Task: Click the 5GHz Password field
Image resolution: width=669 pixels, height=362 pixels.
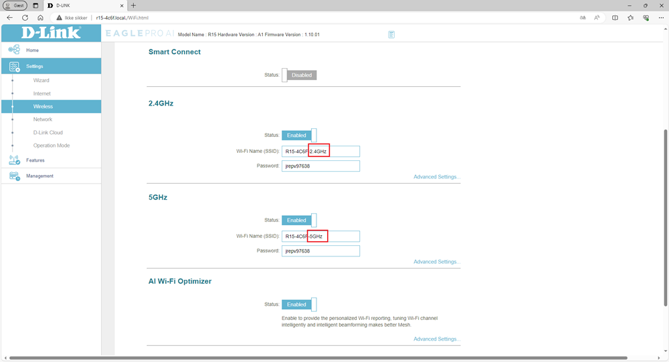Action: [320, 251]
